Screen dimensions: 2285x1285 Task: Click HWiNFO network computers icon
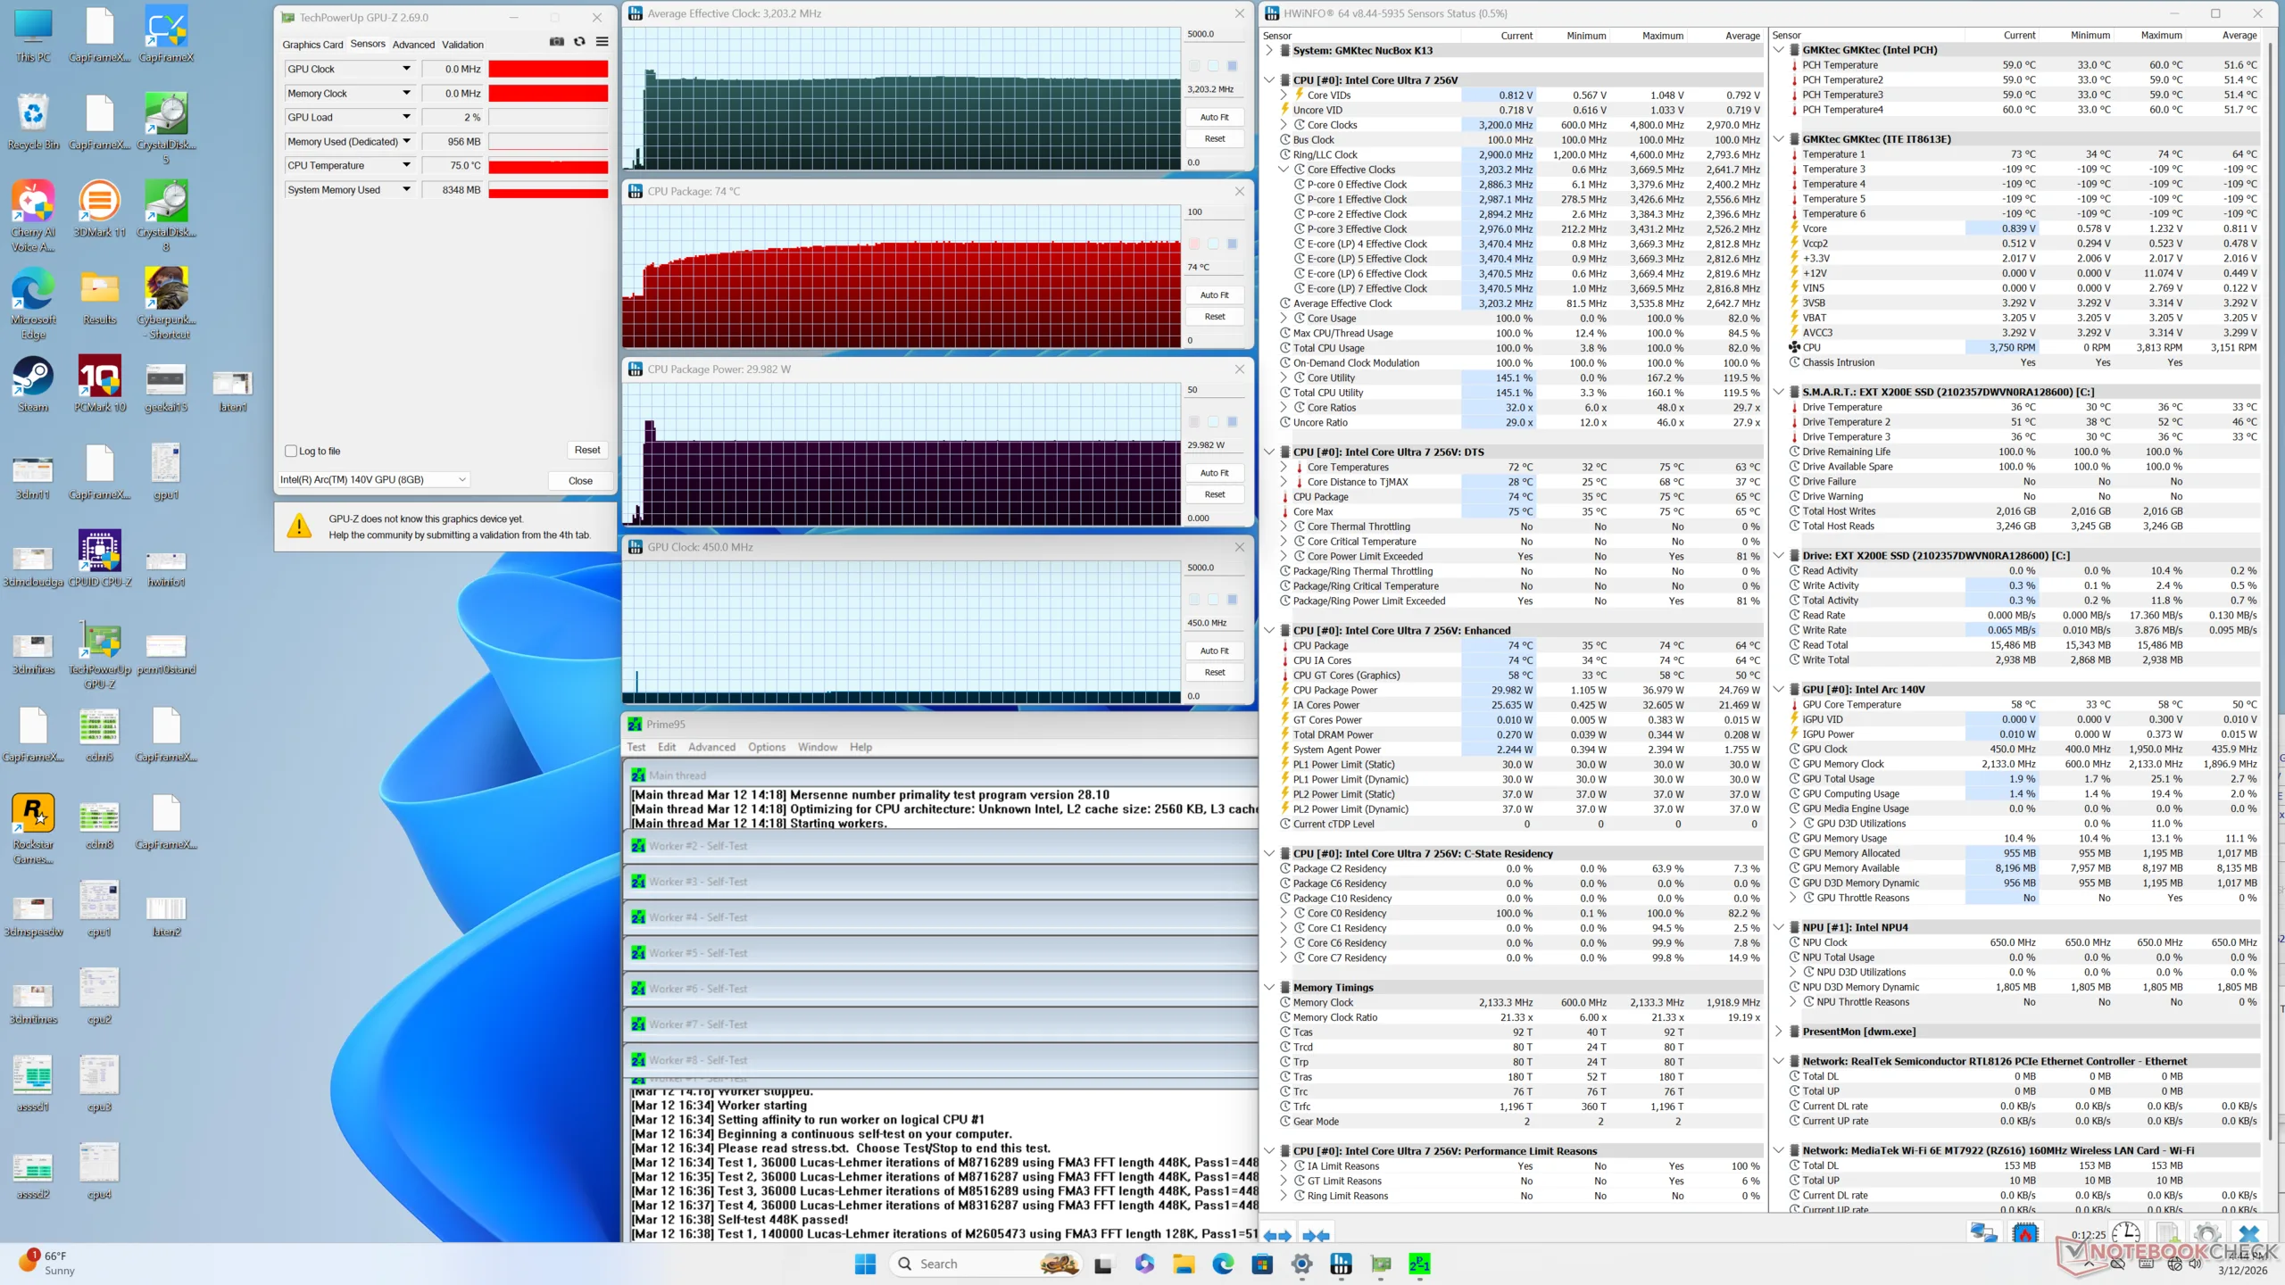click(x=1983, y=1233)
